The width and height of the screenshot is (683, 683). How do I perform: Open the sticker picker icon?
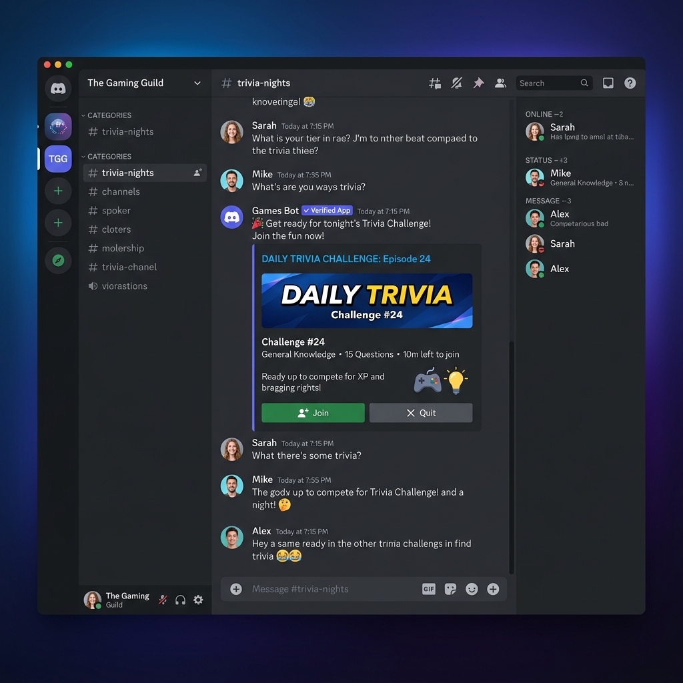click(x=450, y=589)
